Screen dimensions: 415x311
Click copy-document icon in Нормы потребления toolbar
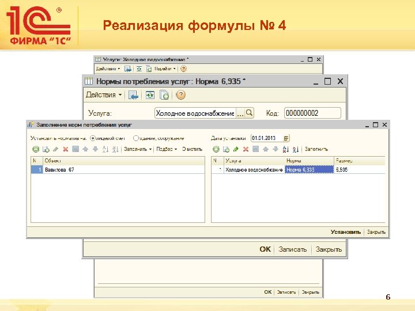pyautogui.click(x=164, y=95)
